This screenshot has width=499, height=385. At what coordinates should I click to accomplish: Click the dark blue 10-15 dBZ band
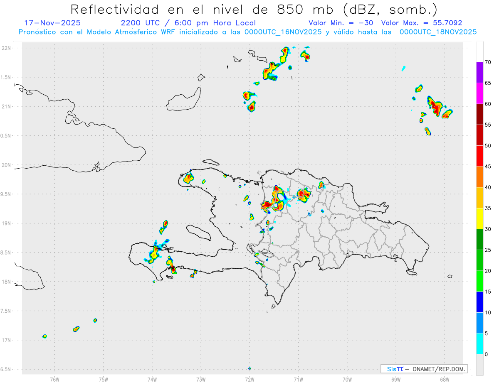click(x=479, y=302)
